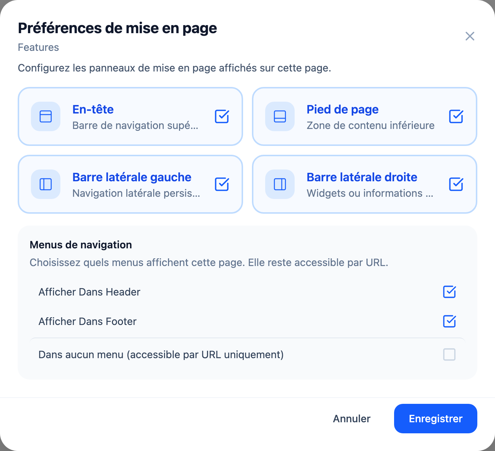Check the Dans aucun menu checkbox
Image resolution: width=495 pixels, height=451 pixels.
[449, 354]
